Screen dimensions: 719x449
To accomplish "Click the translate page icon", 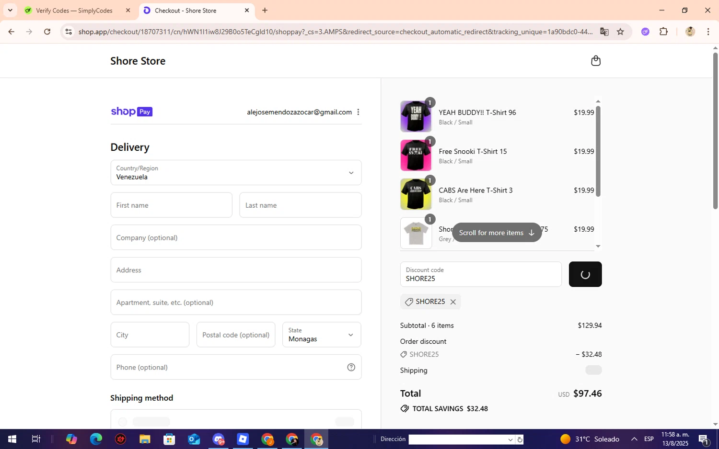I will tap(604, 32).
